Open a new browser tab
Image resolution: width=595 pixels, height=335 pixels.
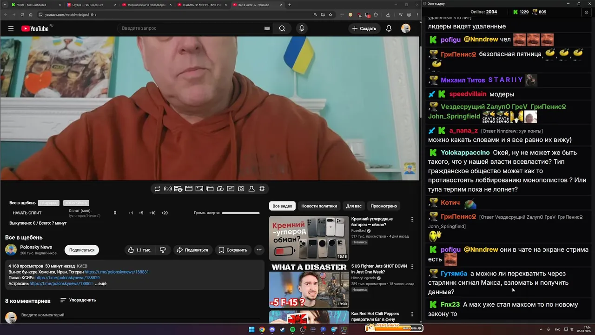[290, 5]
